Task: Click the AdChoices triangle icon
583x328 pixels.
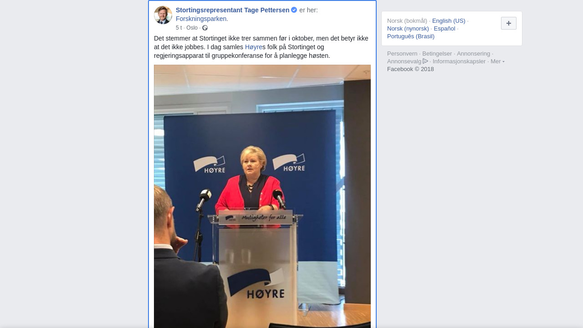Action: coord(425,61)
